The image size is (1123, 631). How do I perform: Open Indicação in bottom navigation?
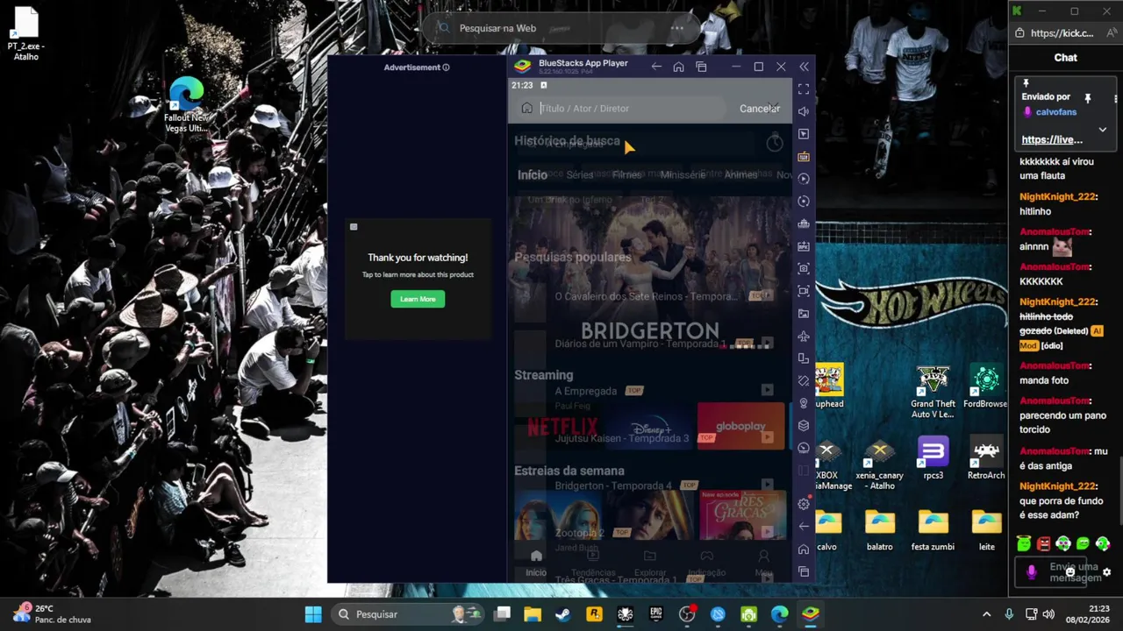(707, 563)
